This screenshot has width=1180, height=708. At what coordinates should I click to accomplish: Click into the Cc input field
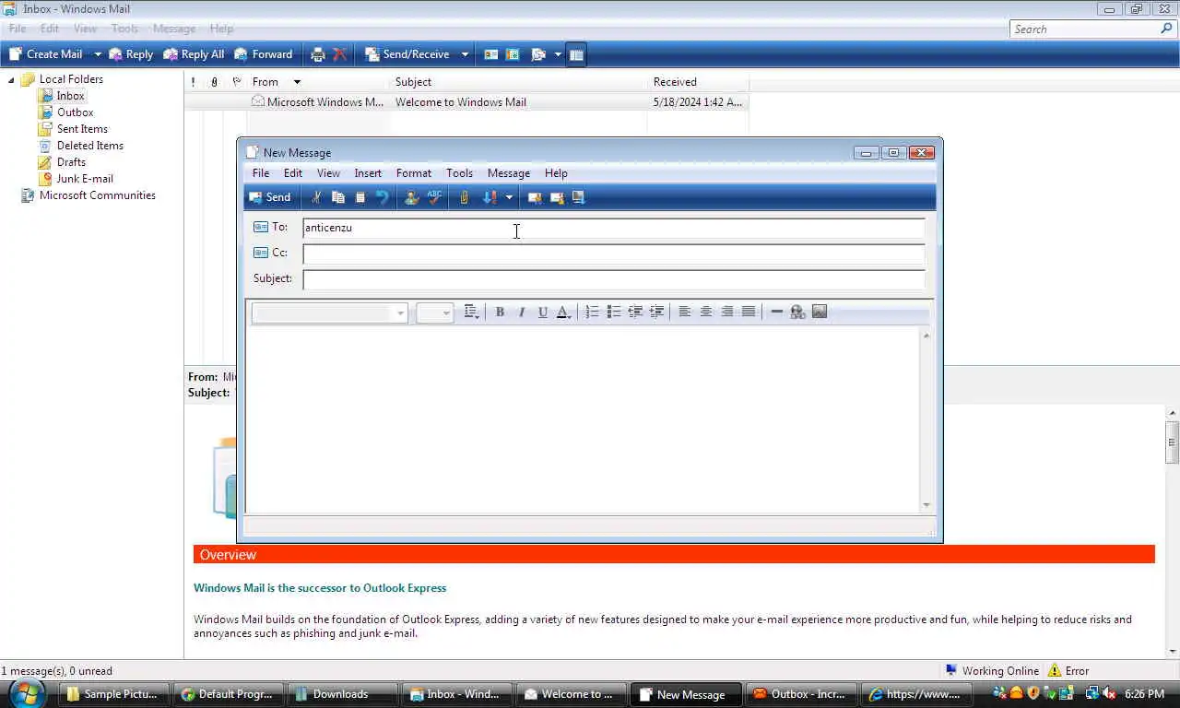613,254
